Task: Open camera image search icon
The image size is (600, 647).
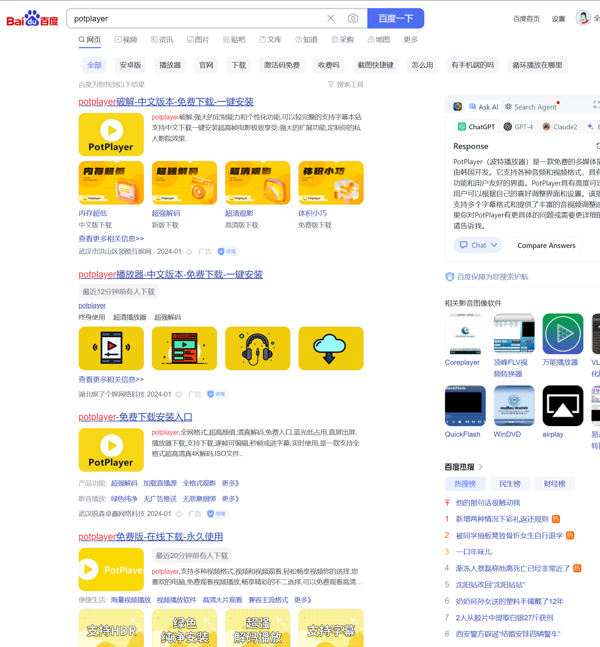Action: (x=353, y=18)
